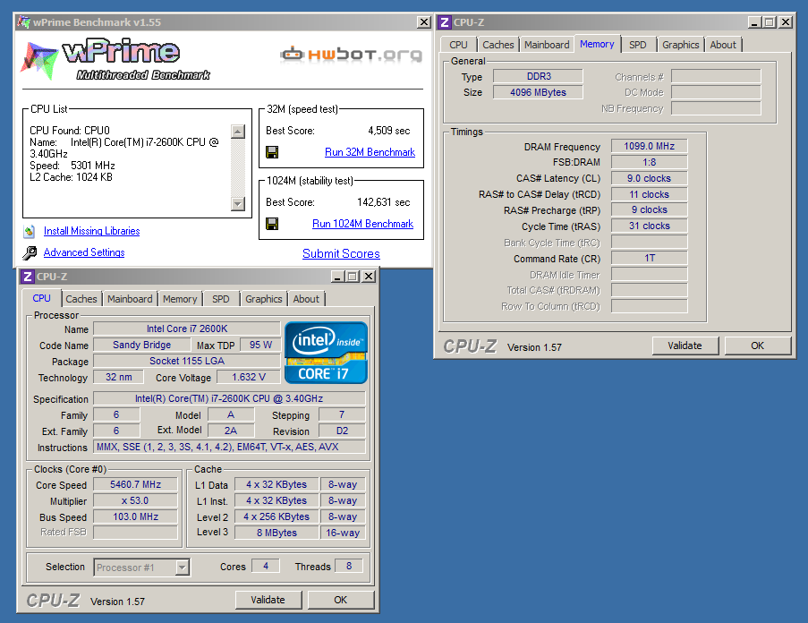Click Validate in the CPU window
The height and width of the screenshot is (623, 808).
click(x=268, y=600)
